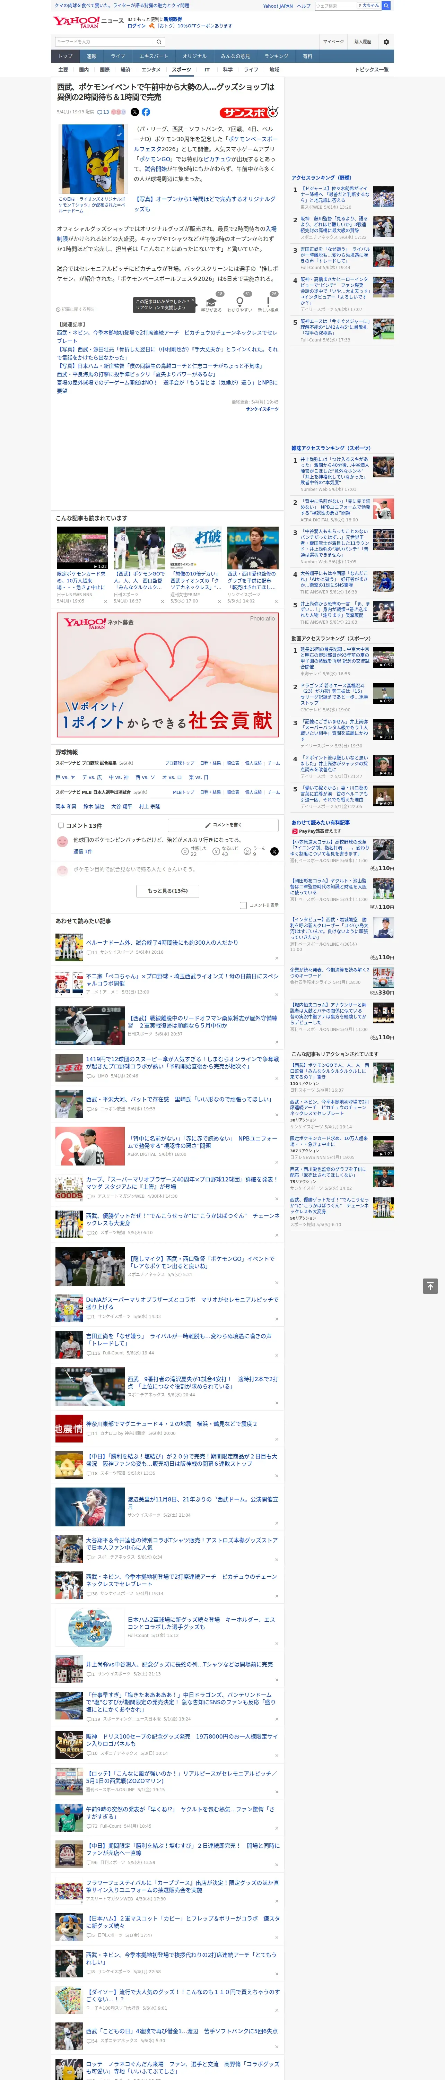Open the 大谷 翔平 player link
The height and width of the screenshot is (2080, 445).
point(122,807)
